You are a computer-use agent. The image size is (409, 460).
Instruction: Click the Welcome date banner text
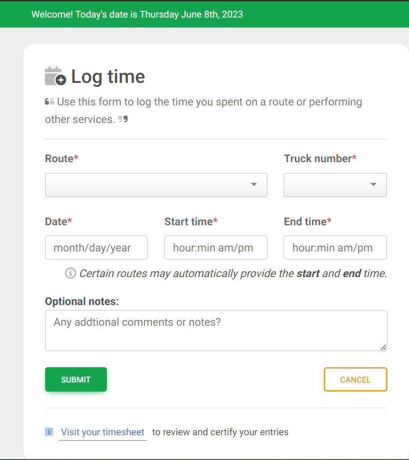click(x=137, y=14)
